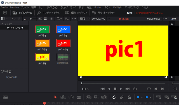Screen dimensions: 179x105
Task: Open the Edit Index panel
Action: 76,13
